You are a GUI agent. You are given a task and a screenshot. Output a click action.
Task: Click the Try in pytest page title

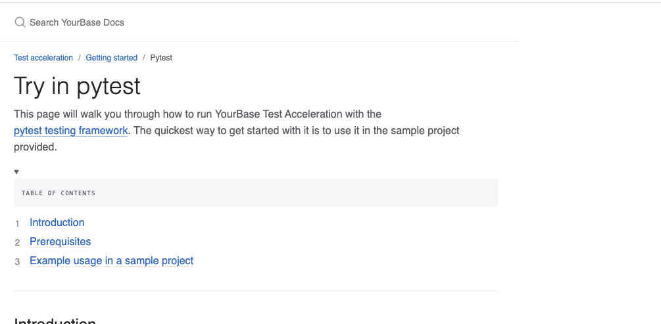pos(77,86)
